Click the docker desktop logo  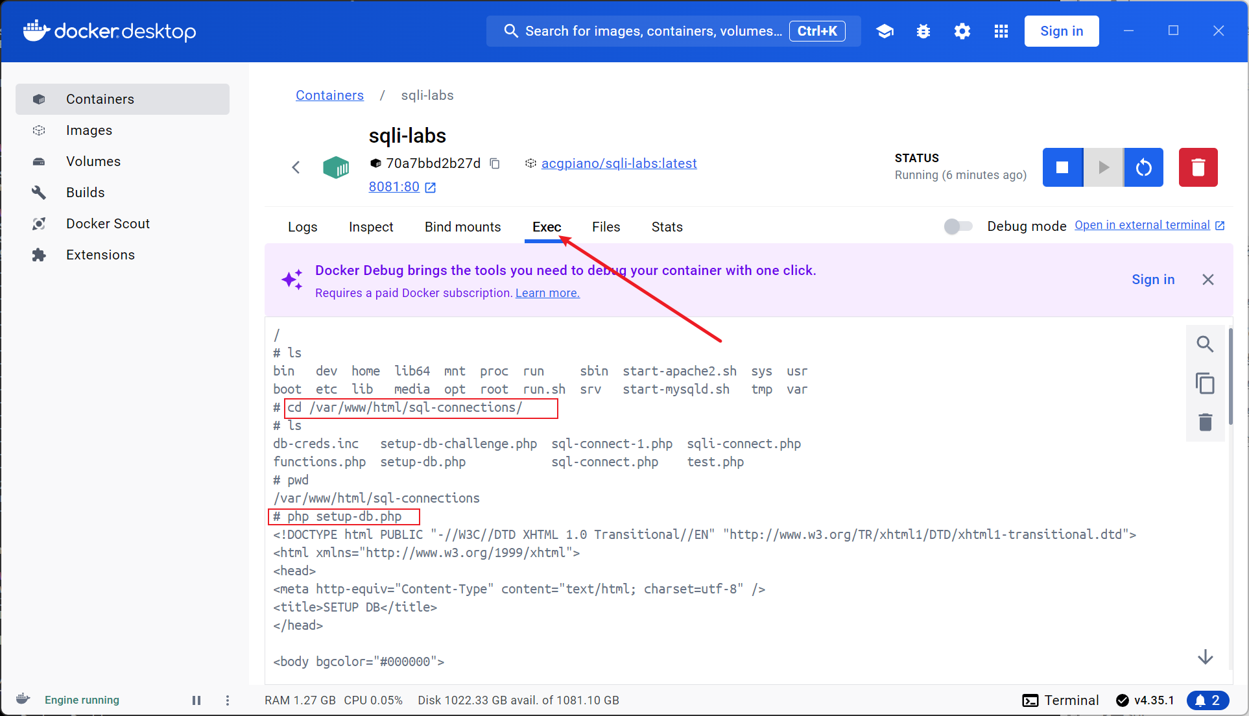pyautogui.click(x=110, y=31)
